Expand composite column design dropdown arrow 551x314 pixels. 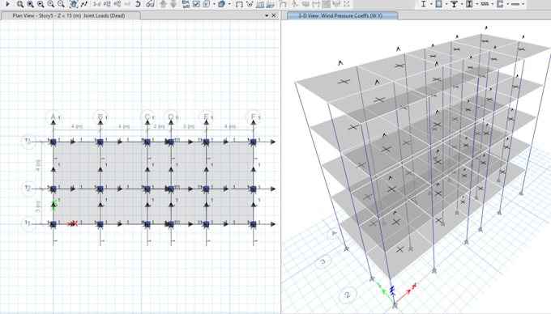[x=476, y=4]
